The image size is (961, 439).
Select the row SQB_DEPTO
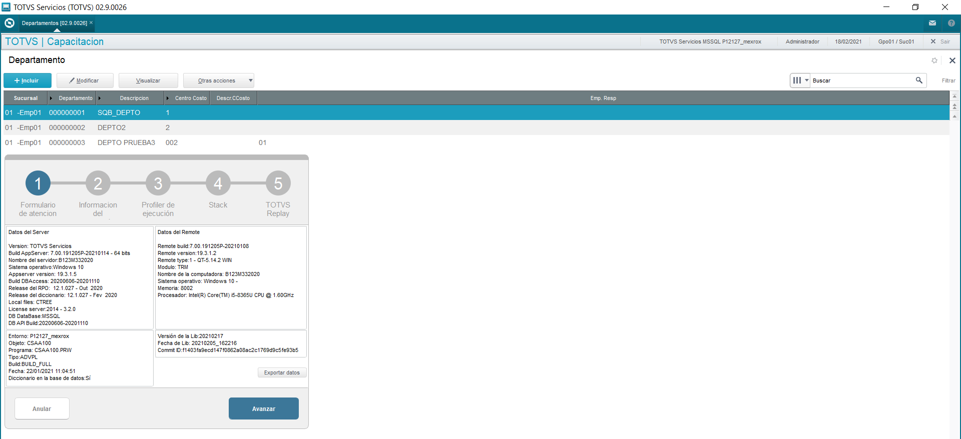point(476,112)
